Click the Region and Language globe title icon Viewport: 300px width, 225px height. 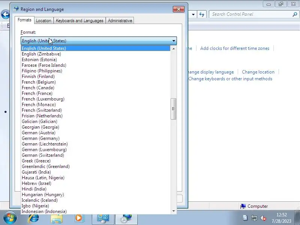[16, 9]
